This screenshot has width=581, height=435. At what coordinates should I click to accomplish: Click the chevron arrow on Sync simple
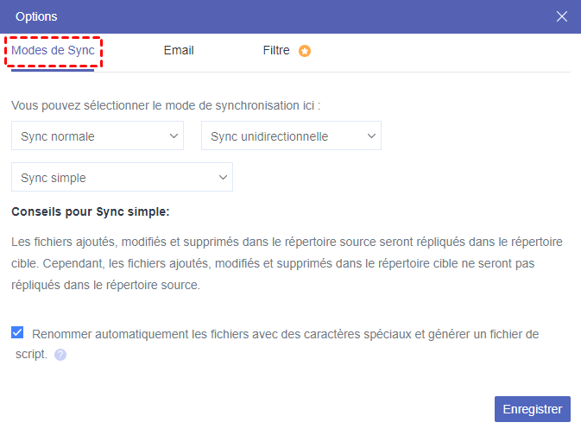coord(223,177)
